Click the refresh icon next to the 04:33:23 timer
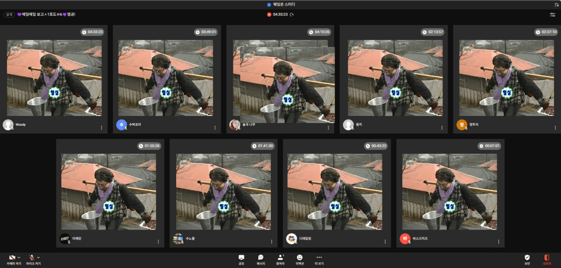This screenshot has width=561, height=268. coord(292,15)
